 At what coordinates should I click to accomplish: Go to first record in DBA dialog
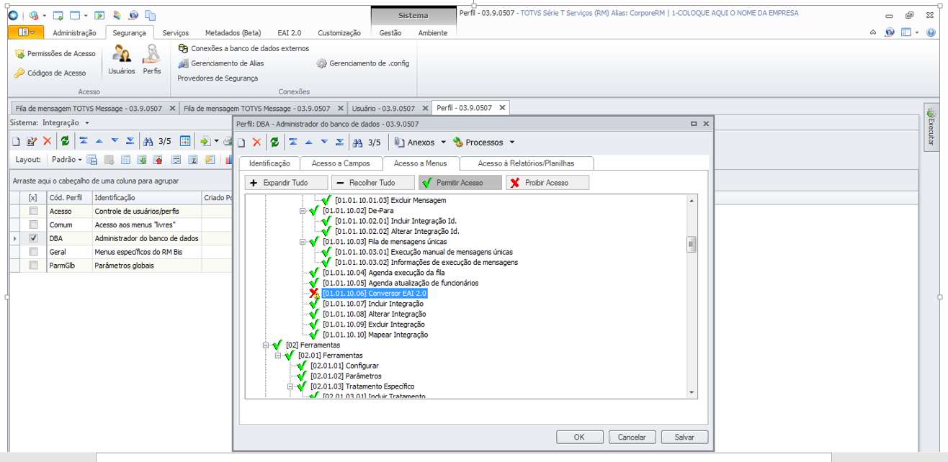click(x=293, y=142)
